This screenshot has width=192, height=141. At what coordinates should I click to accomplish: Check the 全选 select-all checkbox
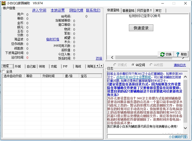[x=3, y=72]
